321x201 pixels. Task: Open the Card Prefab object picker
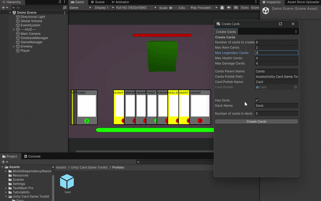pyautogui.click(x=296, y=87)
